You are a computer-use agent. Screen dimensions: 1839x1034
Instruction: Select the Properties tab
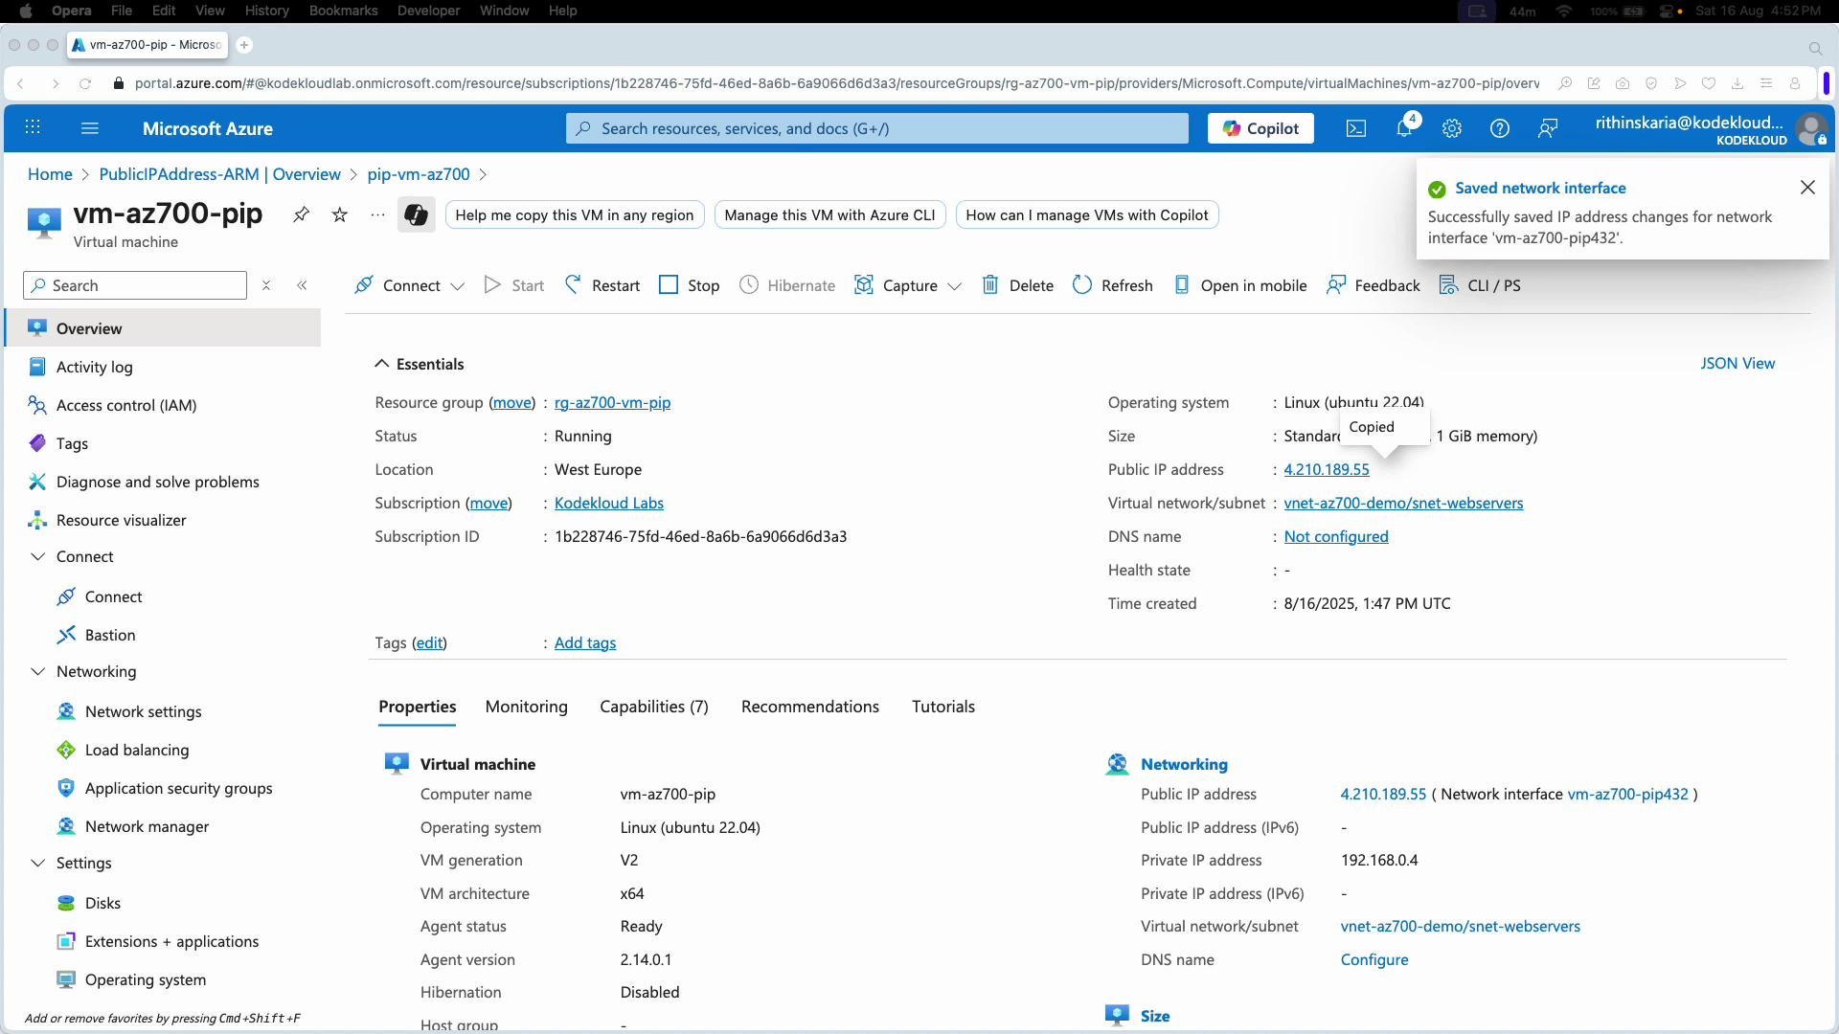click(418, 707)
